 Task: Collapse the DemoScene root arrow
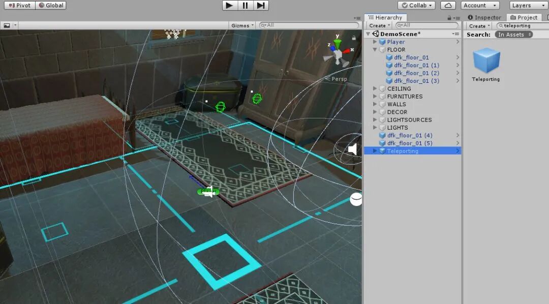point(368,34)
